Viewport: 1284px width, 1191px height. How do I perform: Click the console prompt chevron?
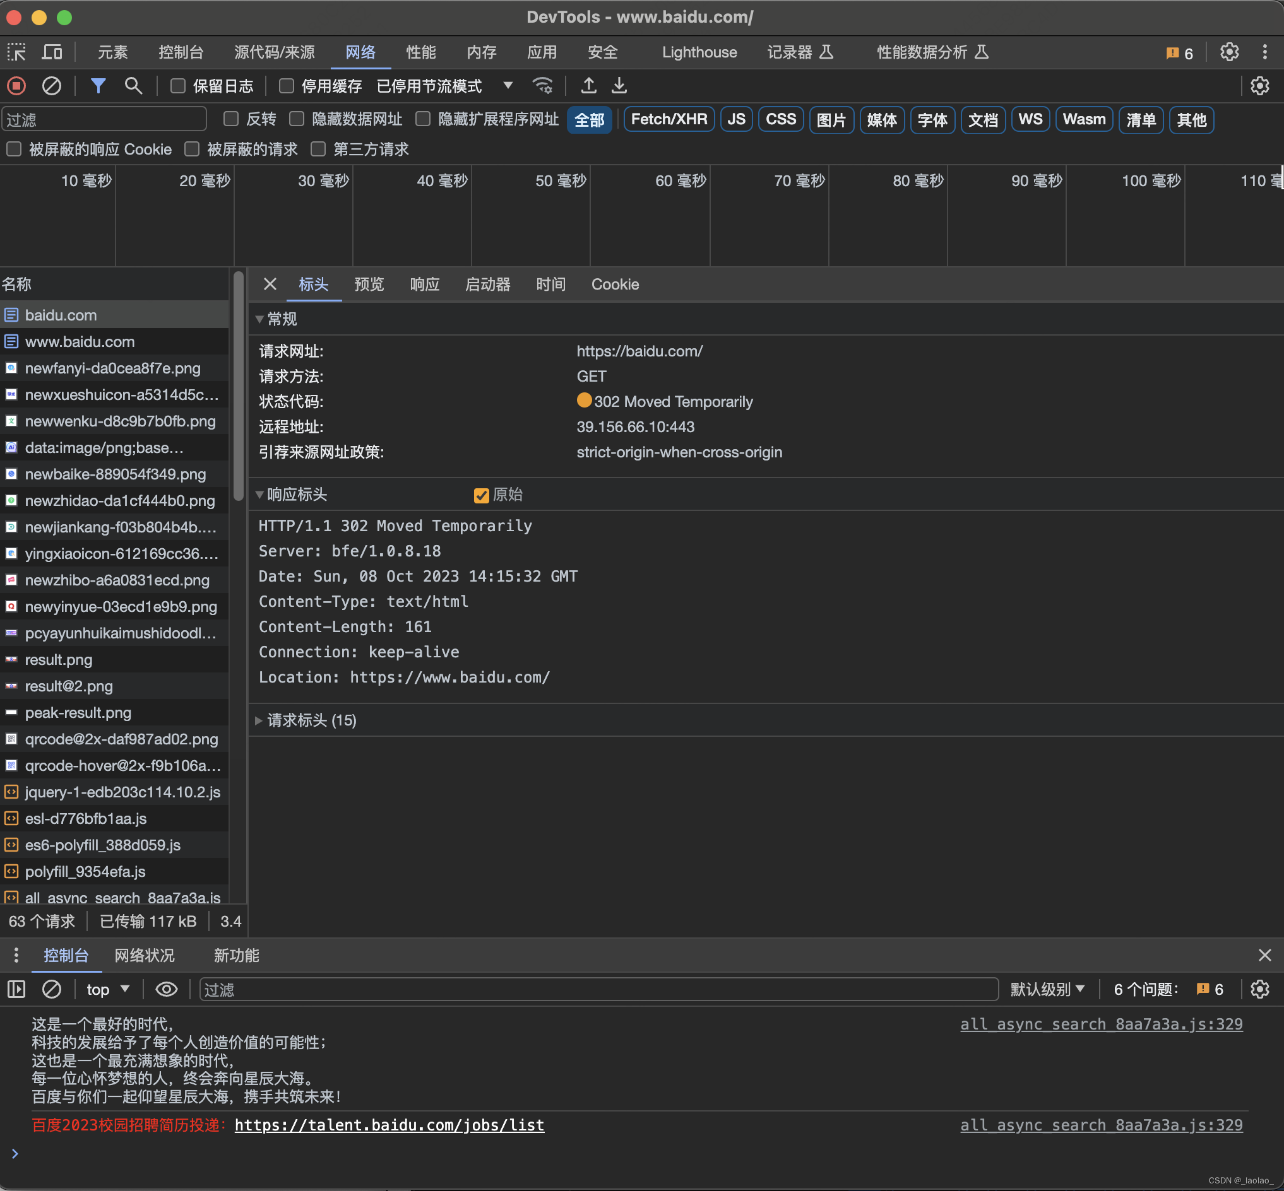[15, 1154]
